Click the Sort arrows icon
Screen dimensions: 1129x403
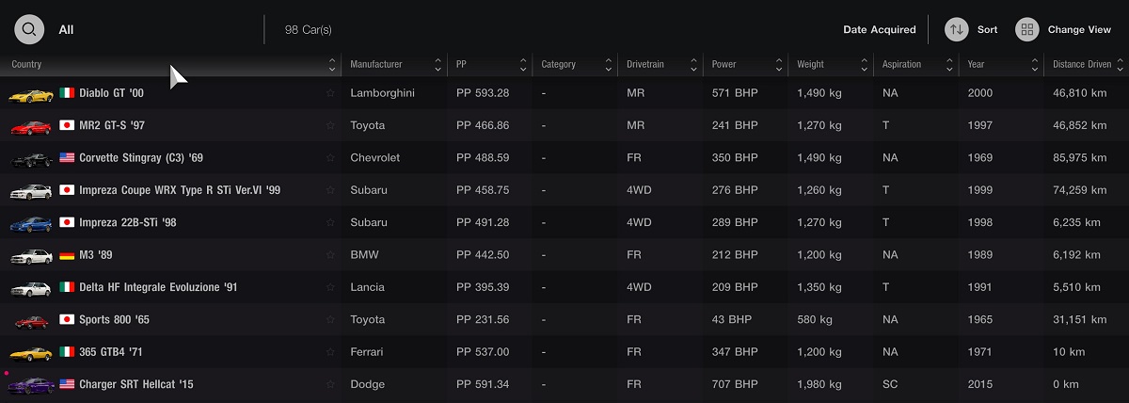[x=957, y=29]
